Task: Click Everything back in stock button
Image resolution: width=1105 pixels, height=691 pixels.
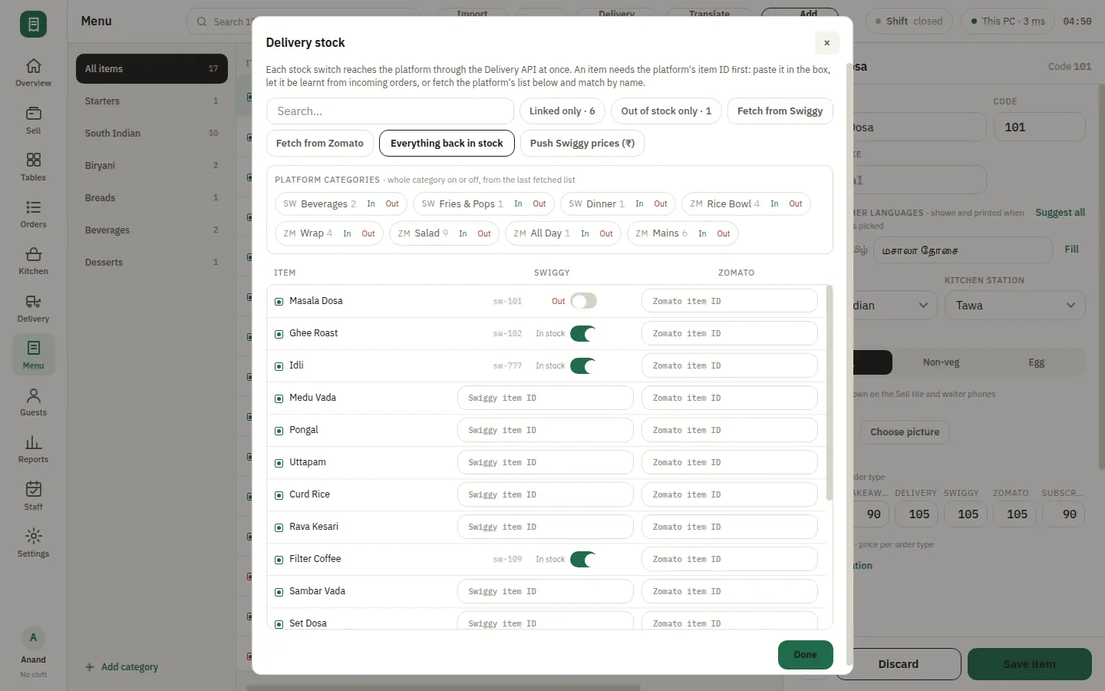Action: click(x=447, y=144)
